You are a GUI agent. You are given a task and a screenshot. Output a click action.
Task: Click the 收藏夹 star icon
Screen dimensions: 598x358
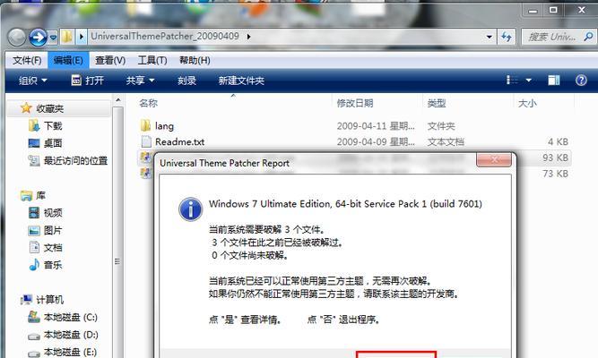pyautogui.click(x=26, y=107)
